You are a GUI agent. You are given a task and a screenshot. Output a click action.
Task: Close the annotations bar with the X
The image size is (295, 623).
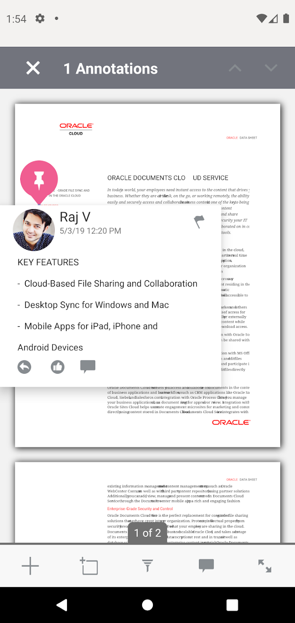[33, 68]
